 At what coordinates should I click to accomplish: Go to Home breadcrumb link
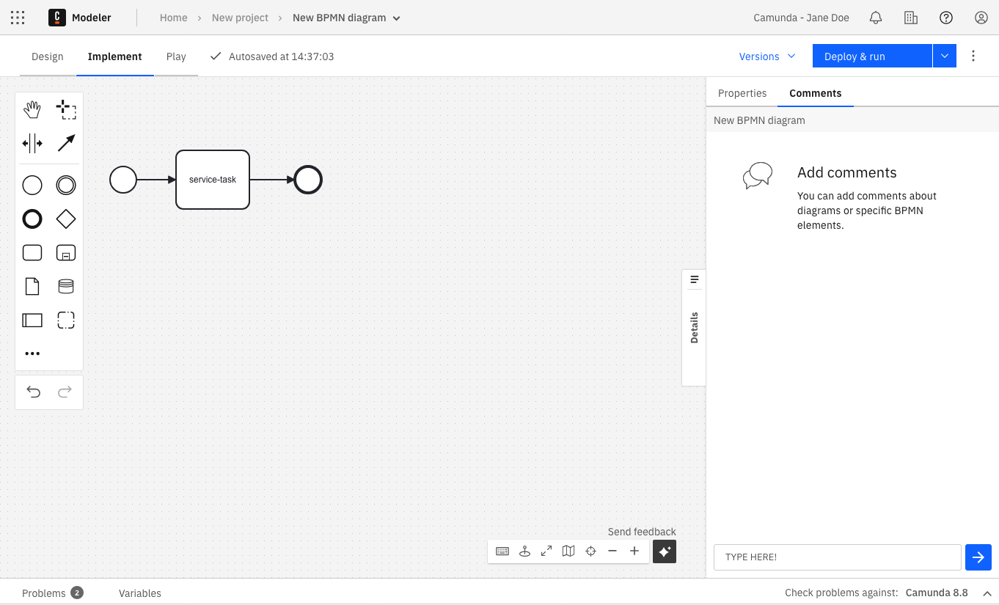click(x=174, y=18)
